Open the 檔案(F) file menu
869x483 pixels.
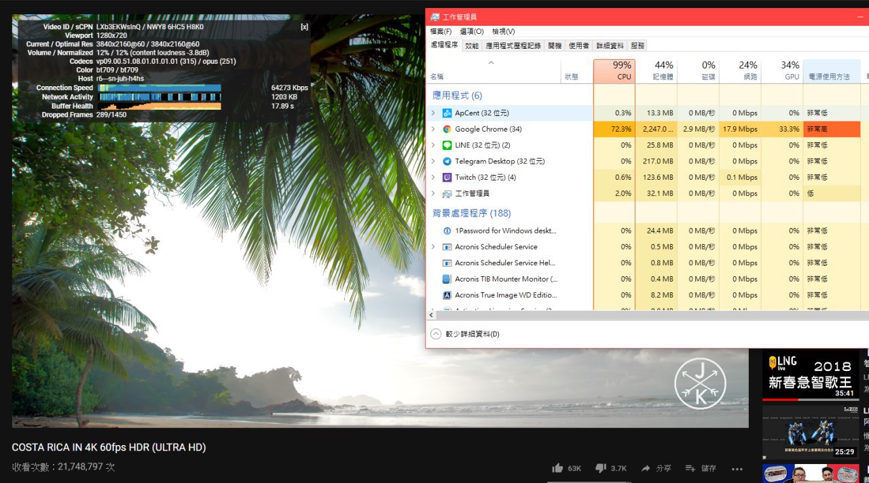(441, 32)
